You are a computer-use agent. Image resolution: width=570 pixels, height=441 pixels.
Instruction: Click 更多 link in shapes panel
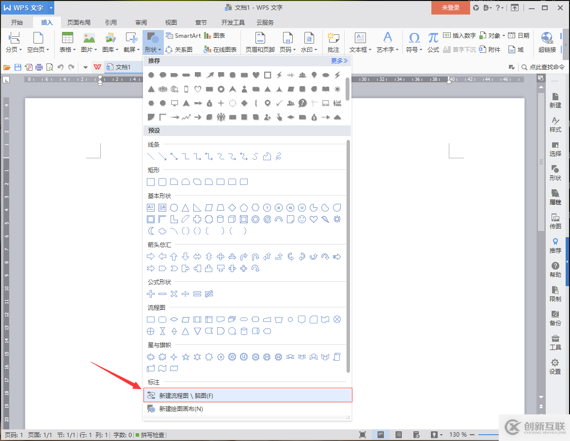(x=339, y=61)
